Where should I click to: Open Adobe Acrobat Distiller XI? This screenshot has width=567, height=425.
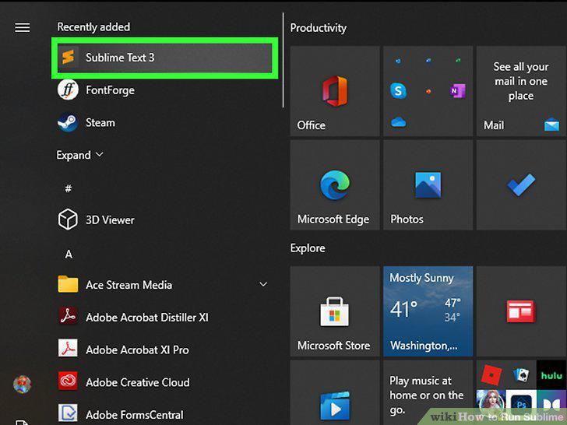164,318
